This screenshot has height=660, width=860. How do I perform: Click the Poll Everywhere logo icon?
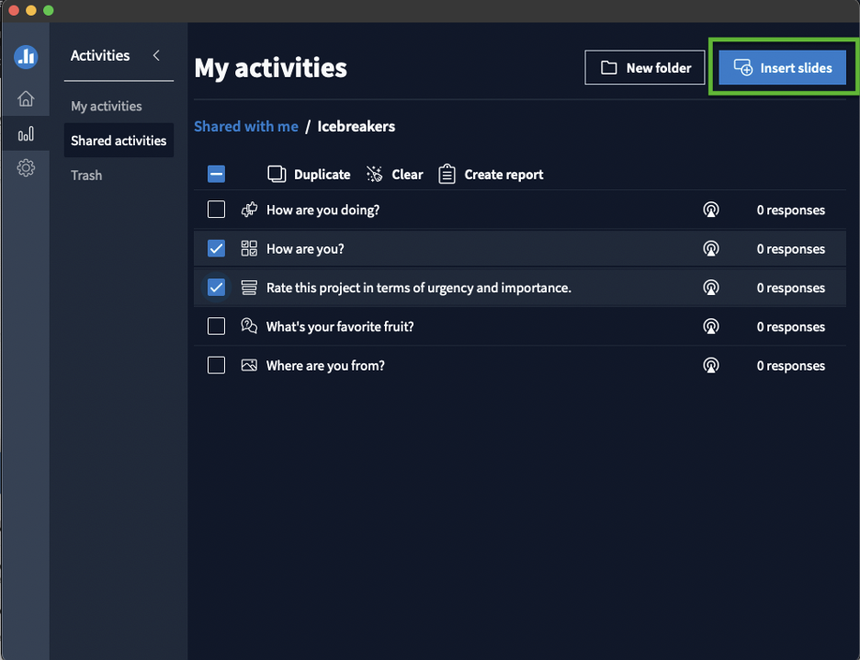25,56
